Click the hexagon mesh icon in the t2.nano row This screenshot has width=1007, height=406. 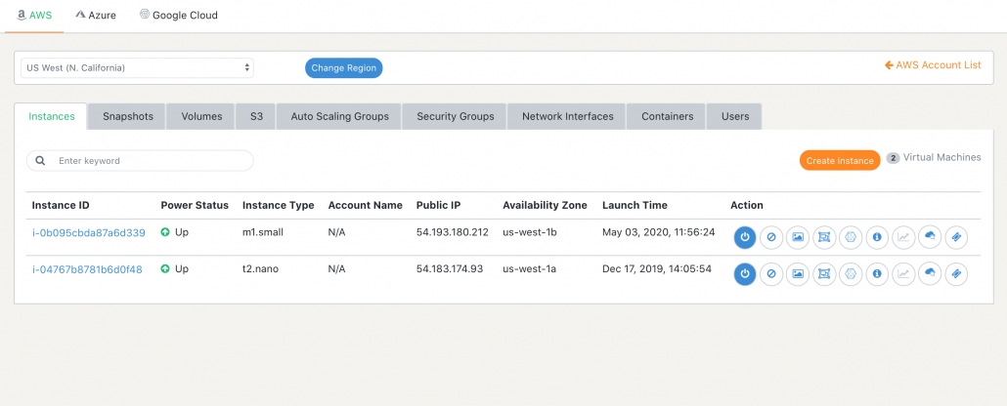(x=851, y=274)
